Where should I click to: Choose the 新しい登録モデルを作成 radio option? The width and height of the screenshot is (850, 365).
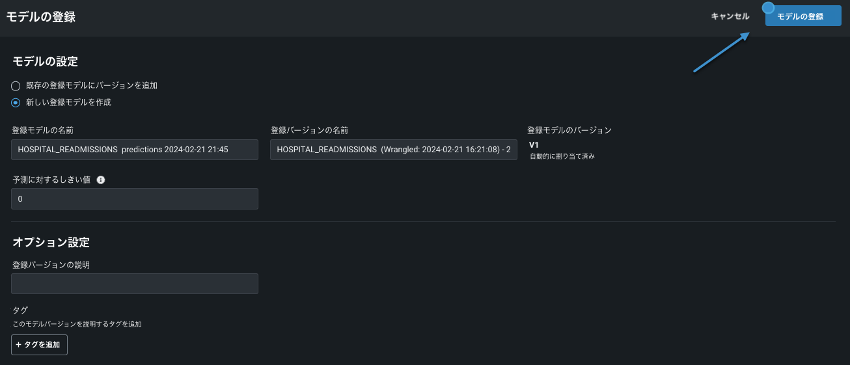click(x=16, y=102)
